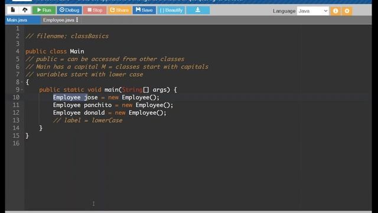
Task: Stop the running program
Action: coord(94,10)
